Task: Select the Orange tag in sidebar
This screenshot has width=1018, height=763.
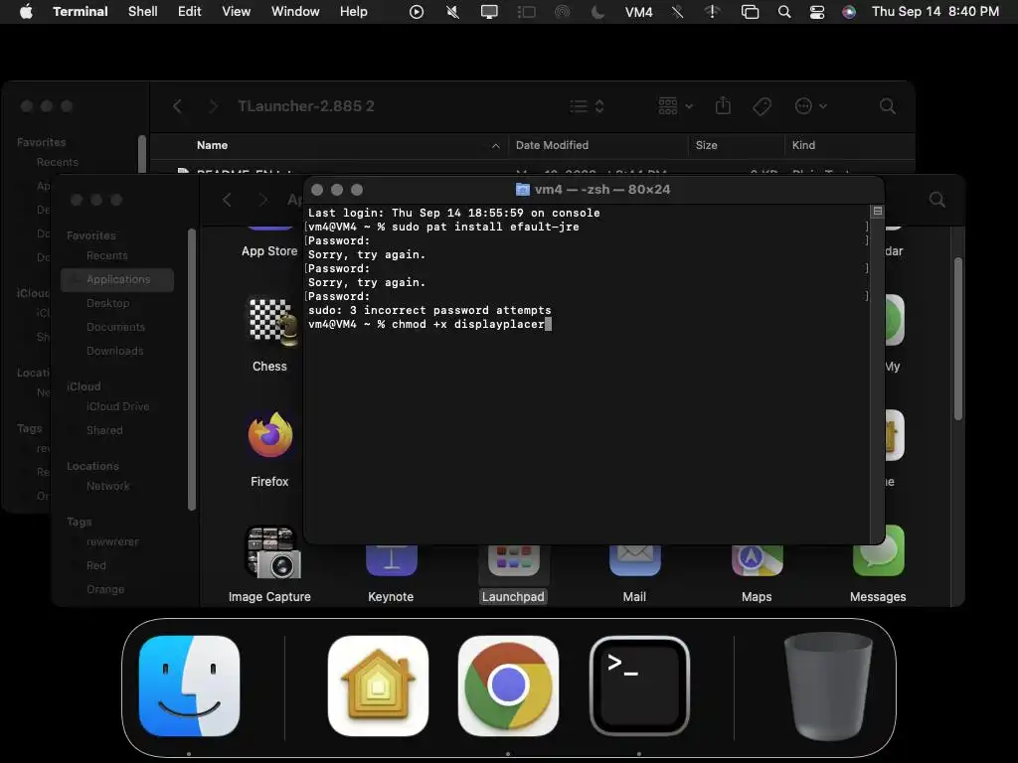Action: [x=105, y=589]
